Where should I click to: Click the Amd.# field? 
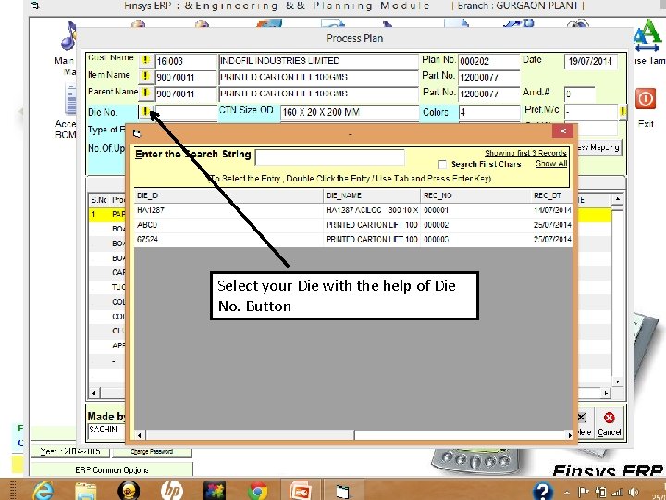(580, 94)
